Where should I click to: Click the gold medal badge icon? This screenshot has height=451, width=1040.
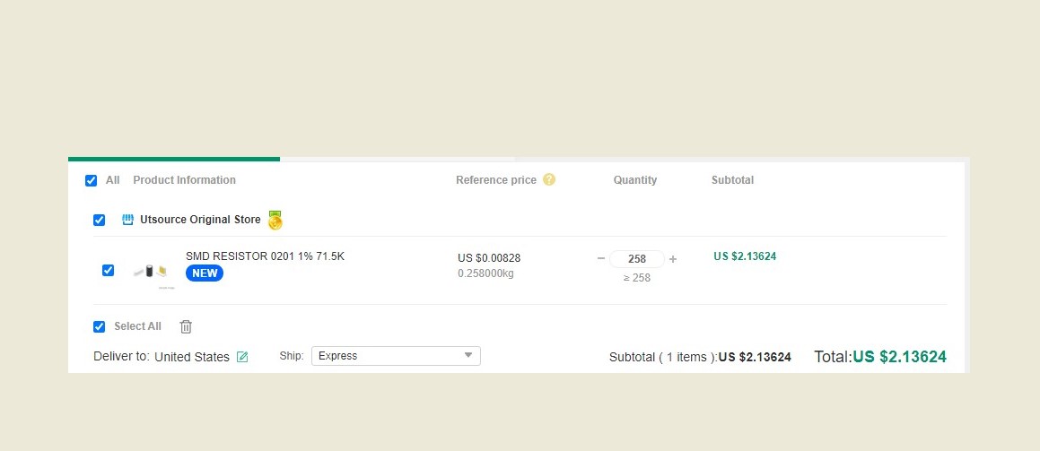[x=275, y=220]
